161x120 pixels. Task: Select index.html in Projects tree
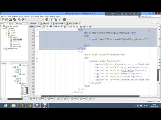pos(16,44)
